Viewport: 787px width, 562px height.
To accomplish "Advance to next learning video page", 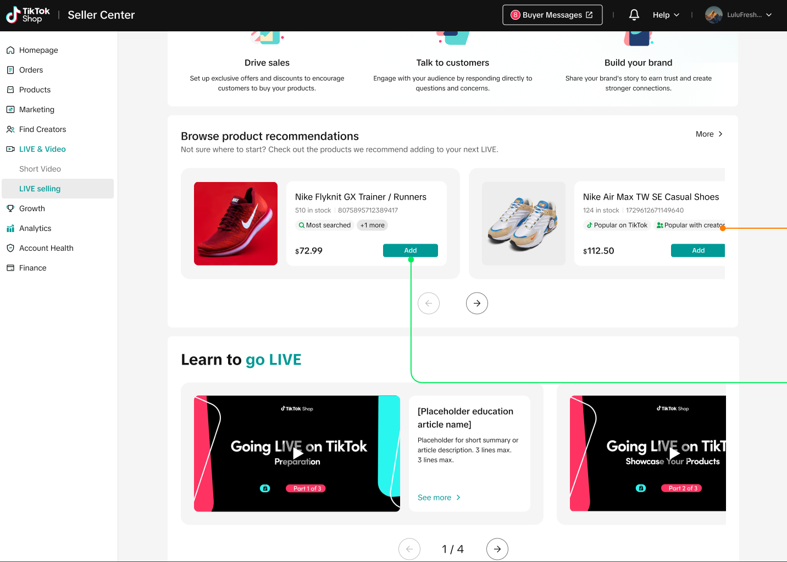I will coord(497,549).
